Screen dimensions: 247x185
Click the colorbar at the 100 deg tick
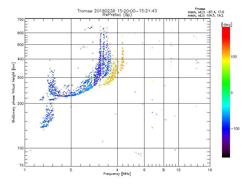[x=226, y=57]
